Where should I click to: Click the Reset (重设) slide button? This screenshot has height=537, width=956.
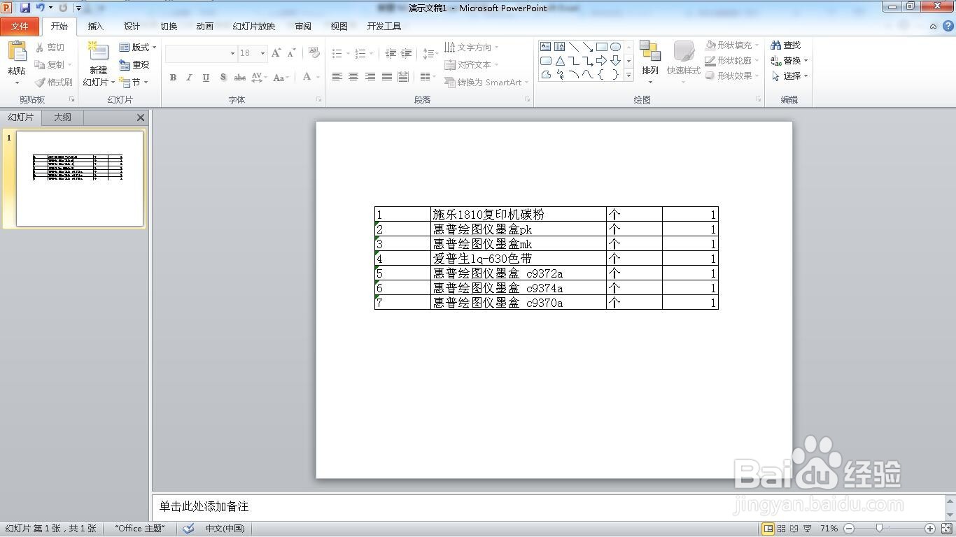click(134, 64)
